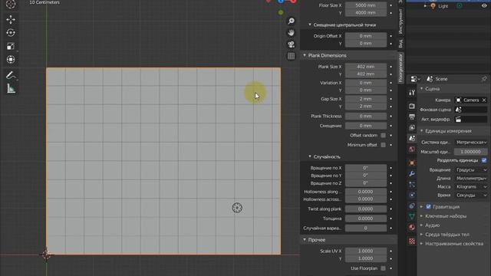491x276 pixels.
Task: Click the zoom magnifier viewport icon
Action: 292,21
